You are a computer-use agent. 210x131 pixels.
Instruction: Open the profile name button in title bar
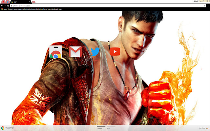tap(196, 1)
